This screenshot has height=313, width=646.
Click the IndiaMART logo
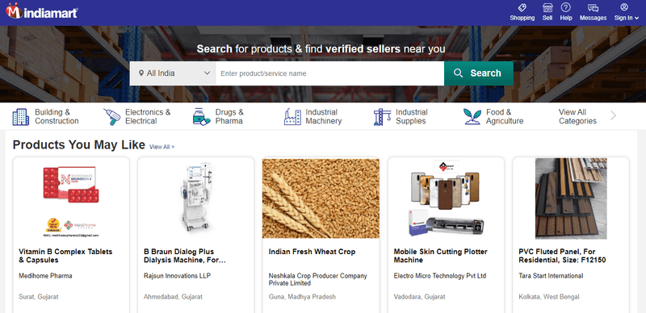click(x=42, y=11)
